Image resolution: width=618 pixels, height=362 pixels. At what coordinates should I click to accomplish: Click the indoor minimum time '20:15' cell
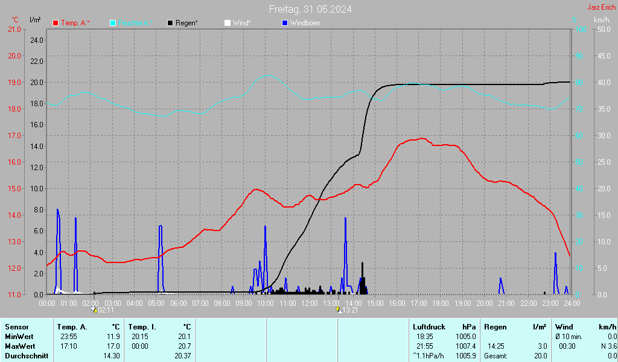coord(140,337)
